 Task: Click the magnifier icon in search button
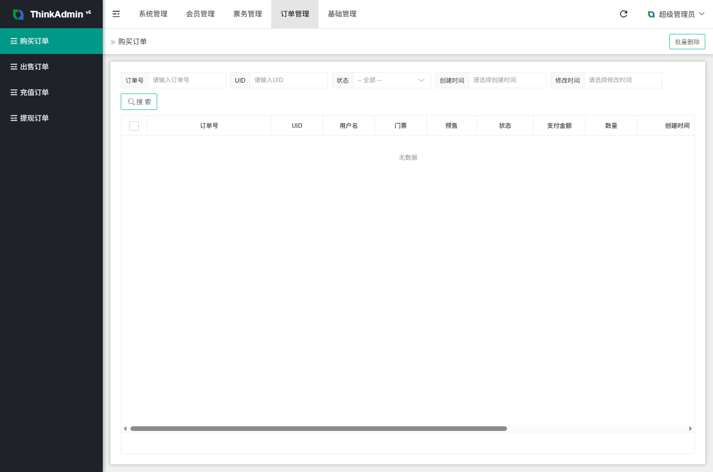point(131,102)
